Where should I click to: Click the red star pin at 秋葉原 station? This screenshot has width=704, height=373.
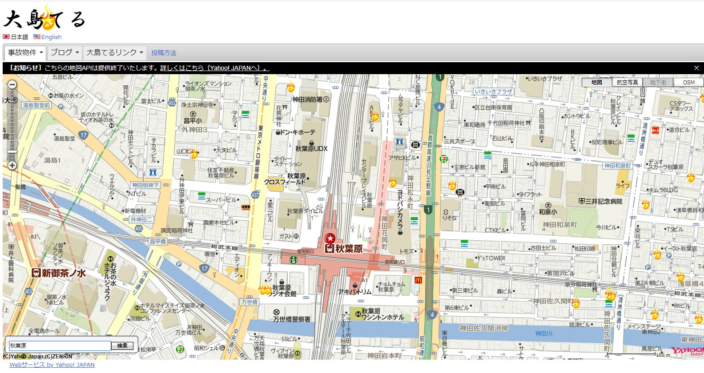[330, 239]
